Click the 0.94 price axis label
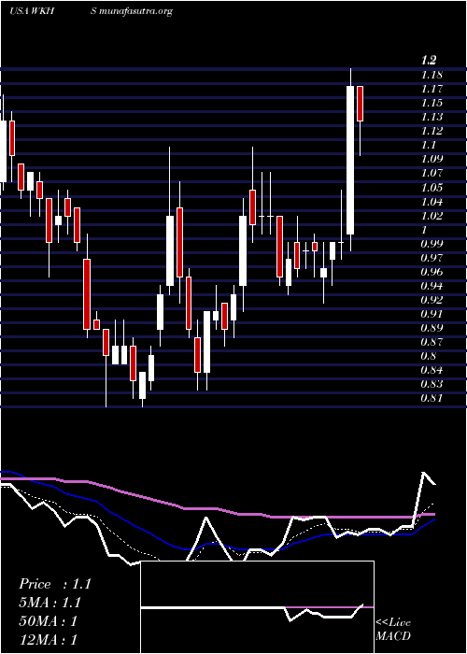 (x=432, y=286)
